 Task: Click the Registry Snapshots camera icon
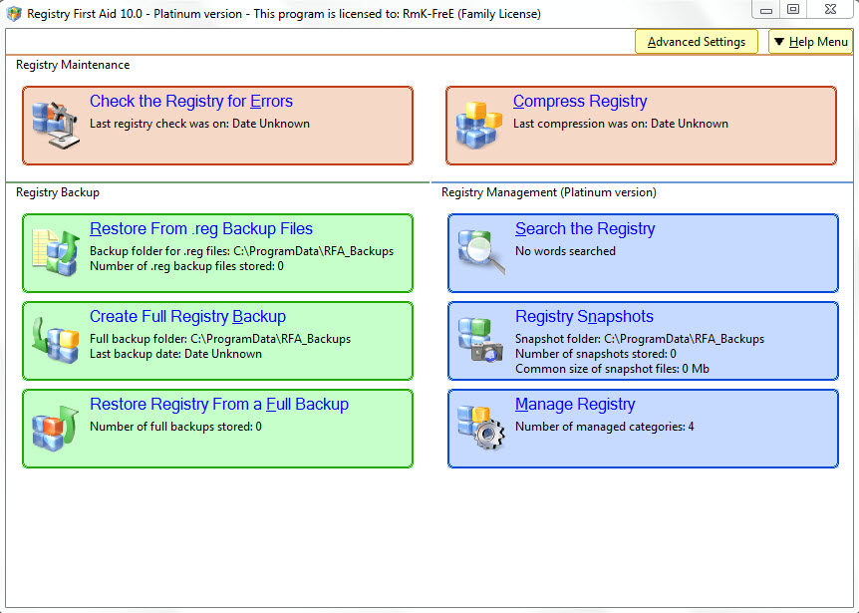[480, 340]
